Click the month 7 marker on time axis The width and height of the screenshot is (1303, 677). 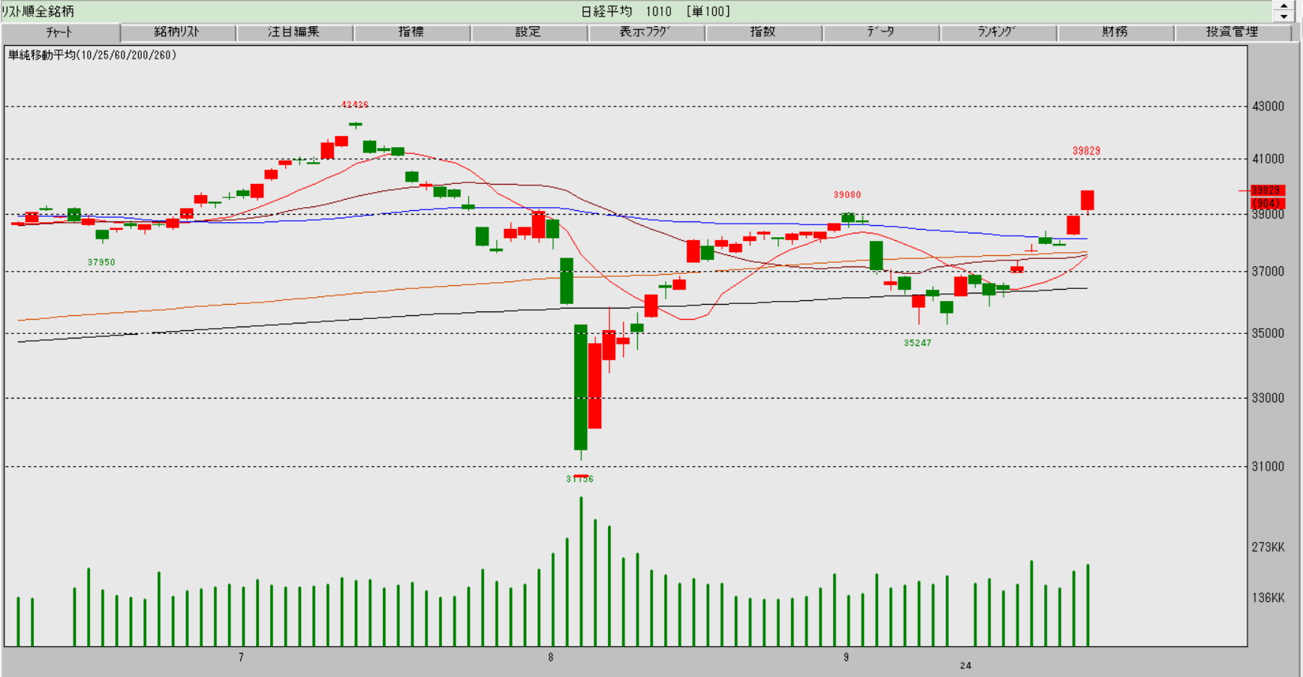click(241, 657)
